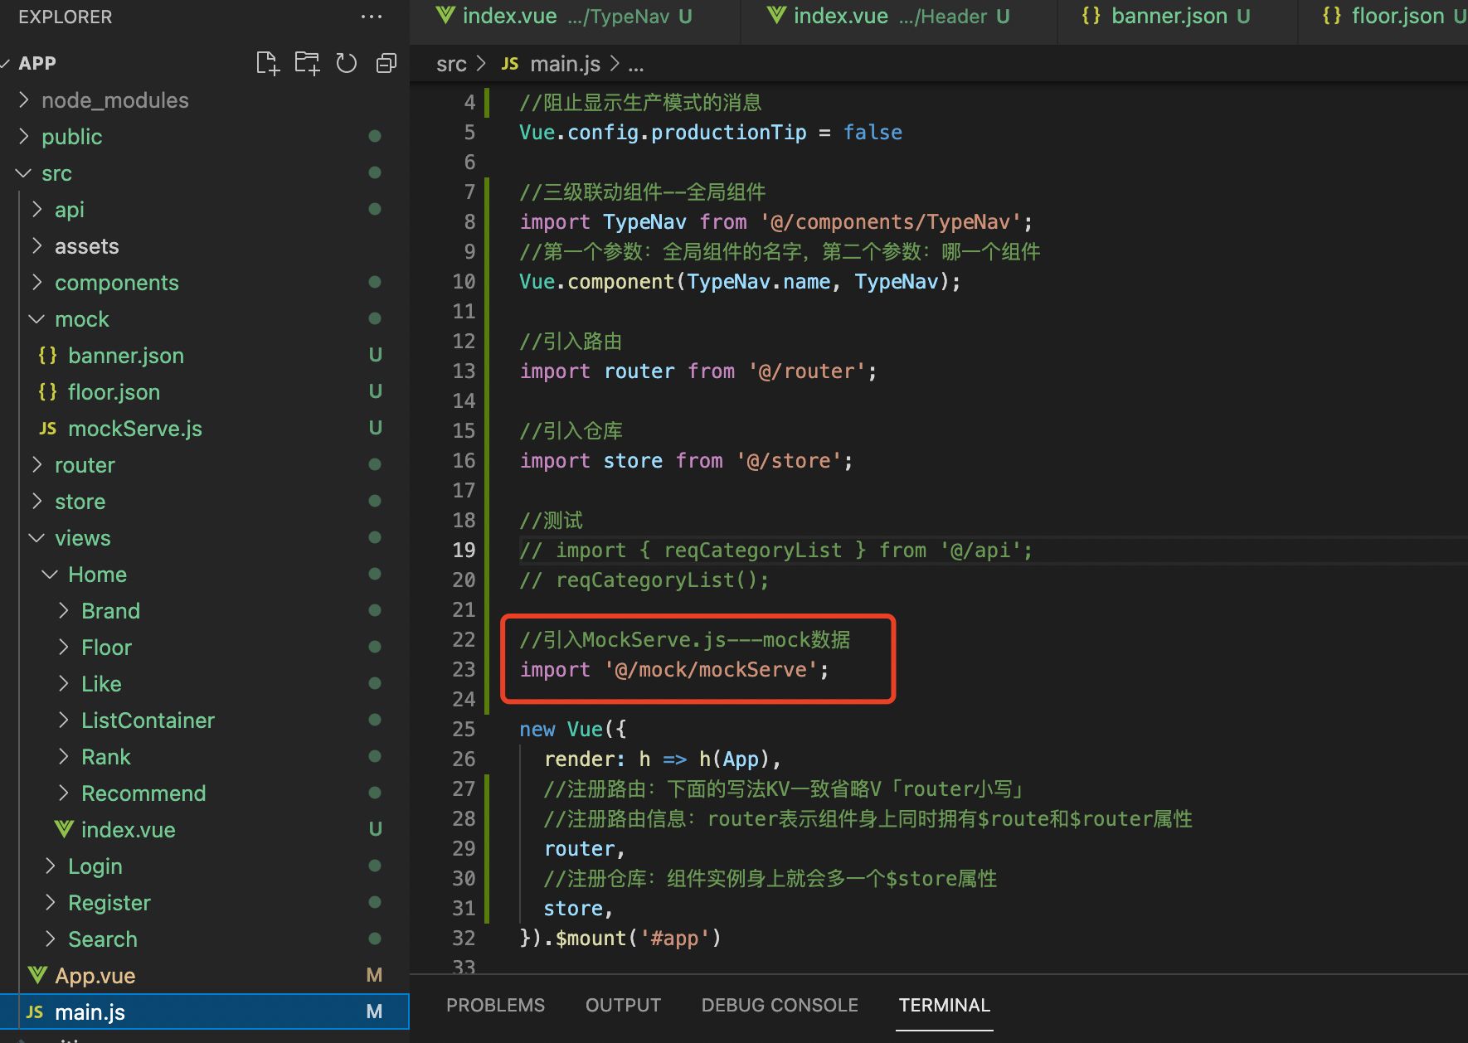This screenshot has width=1468, height=1043.
Task: Click the JSON braces icon of banner.json
Action: tap(48, 356)
